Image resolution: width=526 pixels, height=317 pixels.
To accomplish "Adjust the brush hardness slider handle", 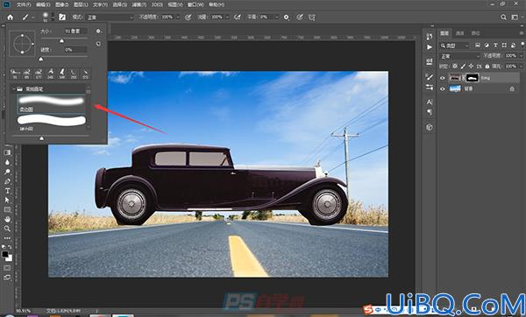I will point(41,60).
